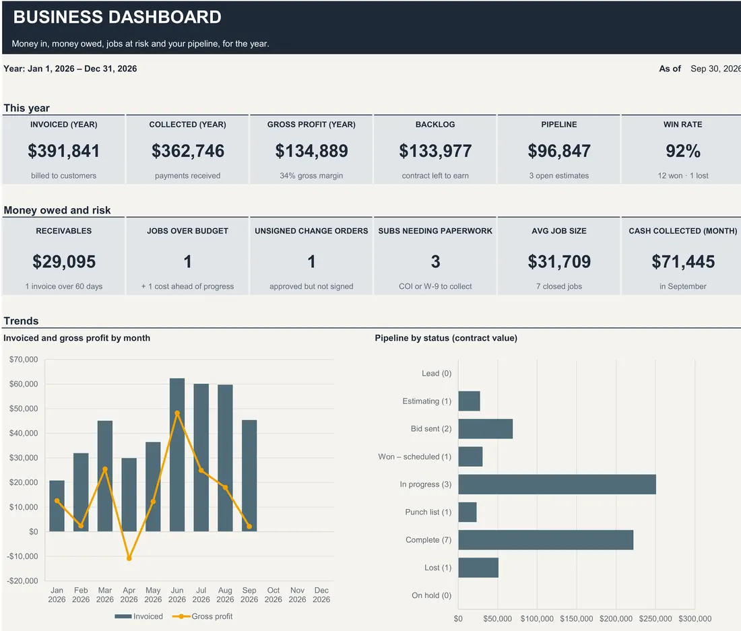This screenshot has width=741, height=631.
Task: Click the Apr 2026 negative gross profit point
Action: click(x=129, y=558)
